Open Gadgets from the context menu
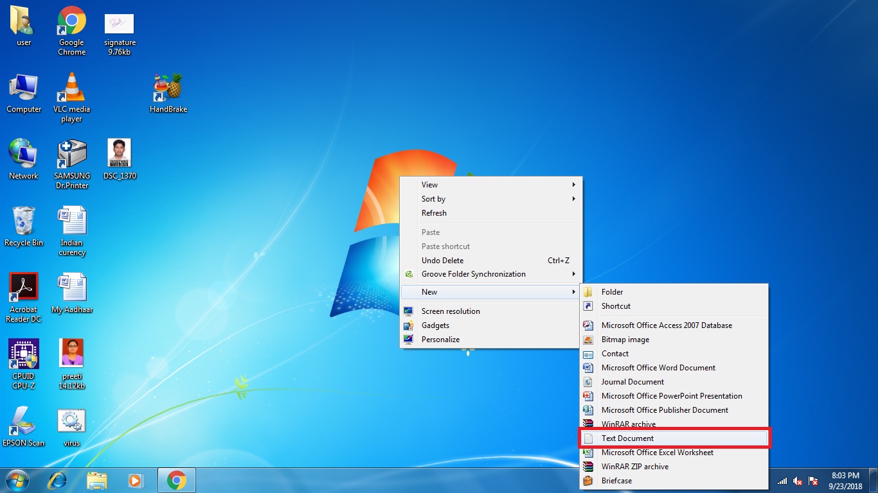Image resolution: width=878 pixels, height=493 pixels. point(490,325)
